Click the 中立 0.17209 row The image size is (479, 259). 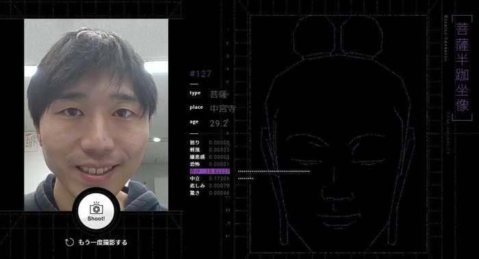[x=209, y=178]
